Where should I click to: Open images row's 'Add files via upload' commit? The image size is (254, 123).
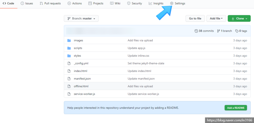[x=140, y=40]
